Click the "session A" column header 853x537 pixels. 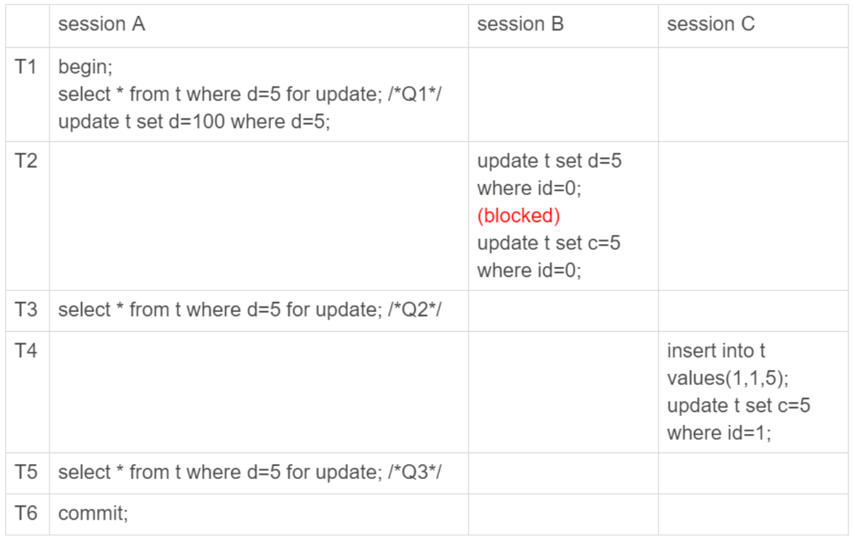point(101,24)
